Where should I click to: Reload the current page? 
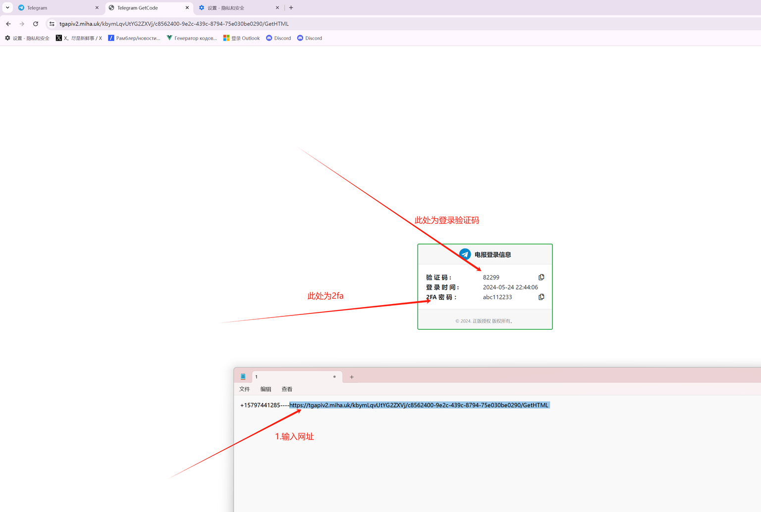[x=35, y=23]
